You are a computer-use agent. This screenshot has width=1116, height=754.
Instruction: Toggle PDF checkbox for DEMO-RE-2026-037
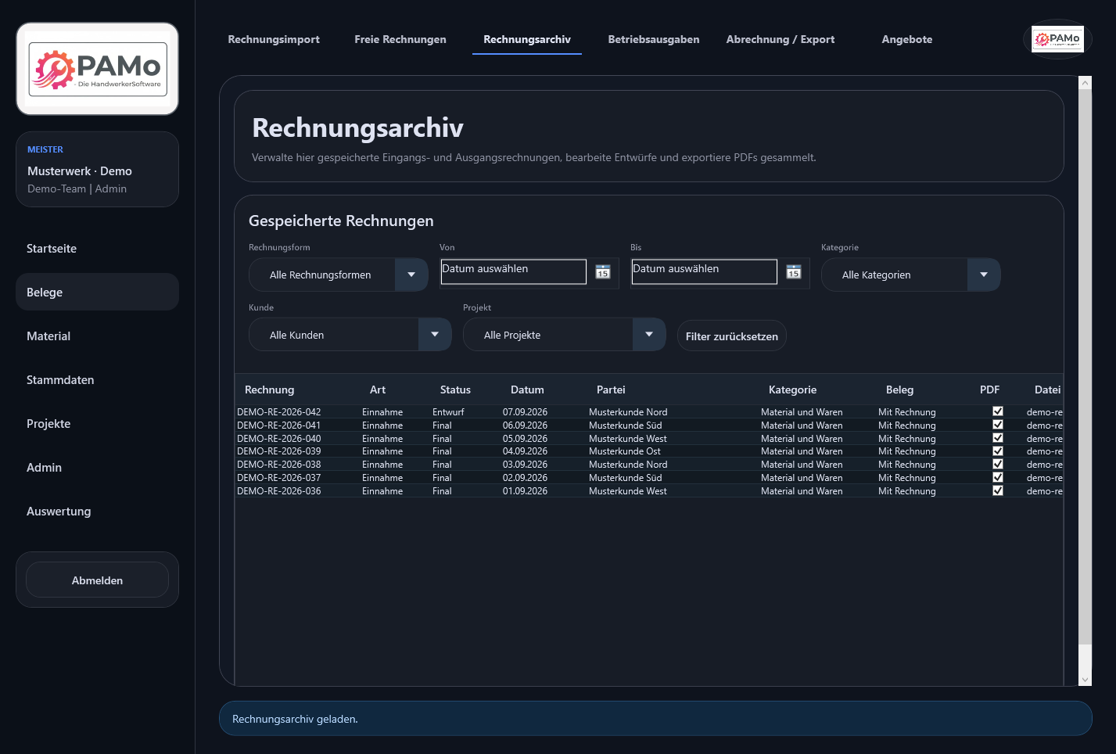(998, 477)
